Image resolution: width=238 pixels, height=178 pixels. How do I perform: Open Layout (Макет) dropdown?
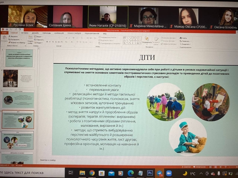pyautogui.click(x=38, y=37)
